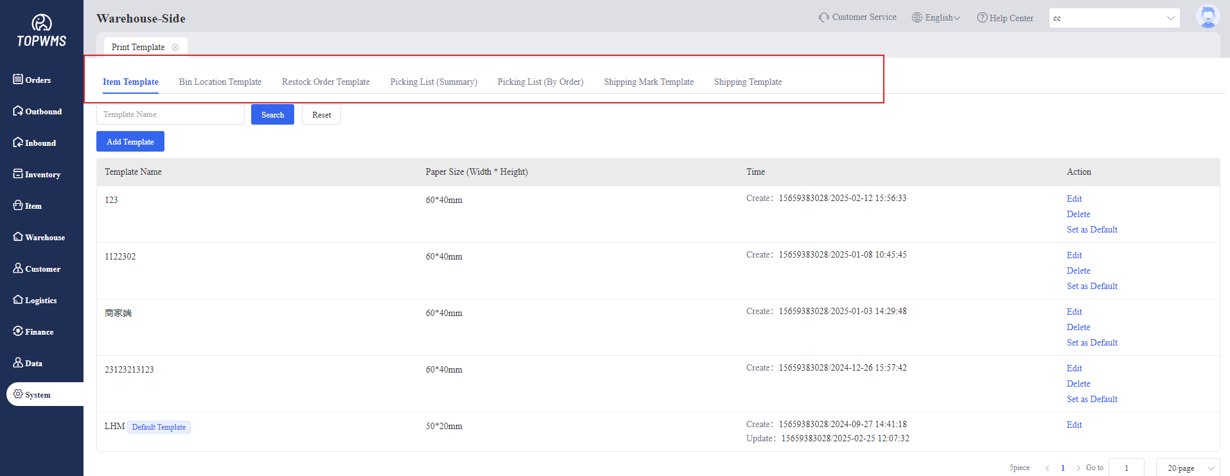Open the Finance sidebar icon

pos(18,331)
